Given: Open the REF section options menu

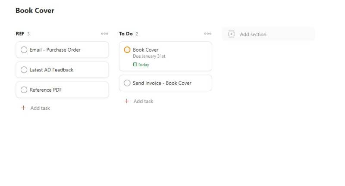Looking at the screenshot, I should point(104,34).
